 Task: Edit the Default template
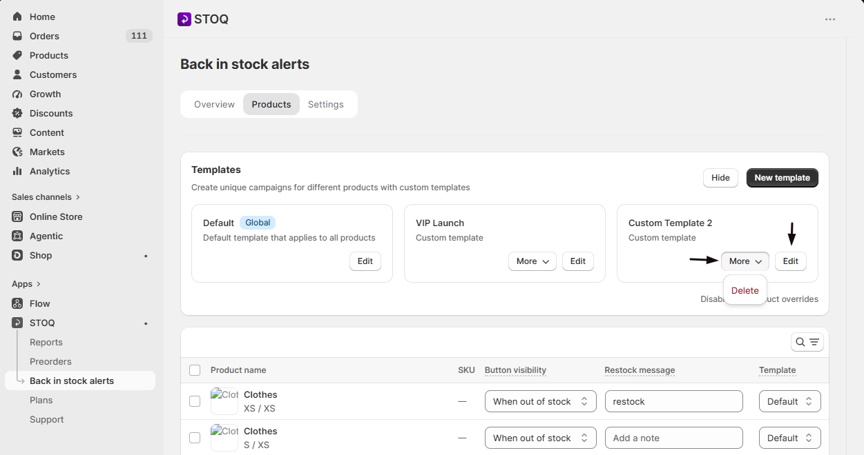365,261
